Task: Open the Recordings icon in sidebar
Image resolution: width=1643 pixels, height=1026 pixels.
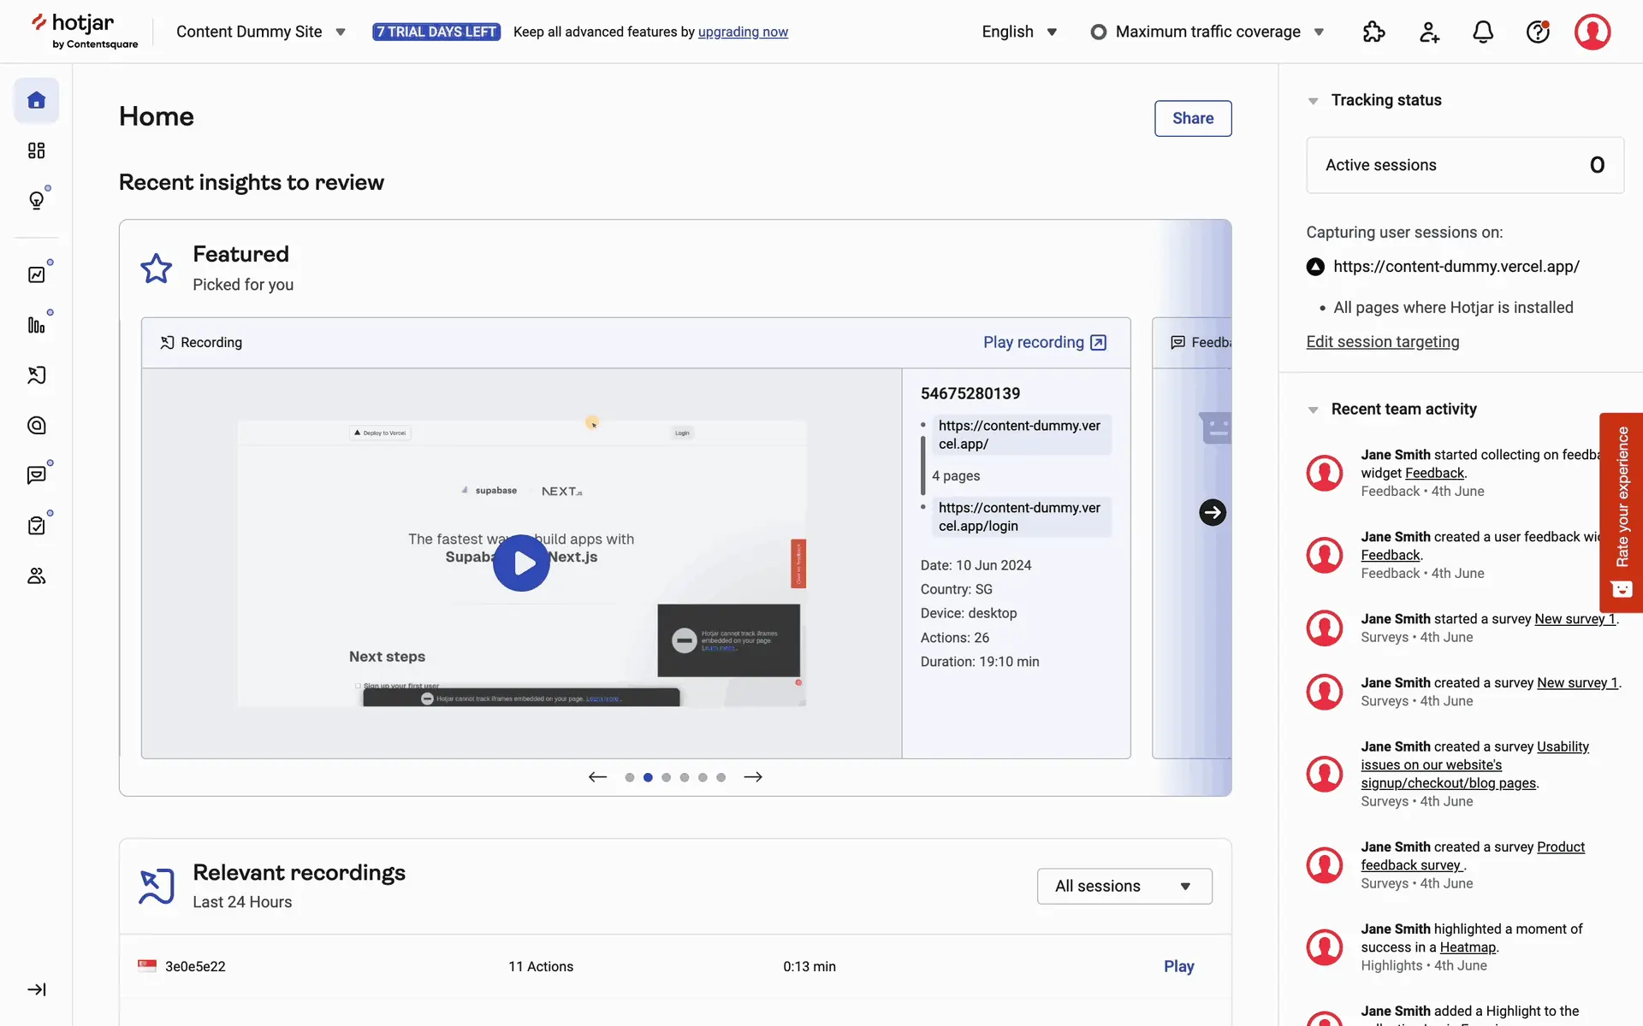Action: click(x=36, y=375)
